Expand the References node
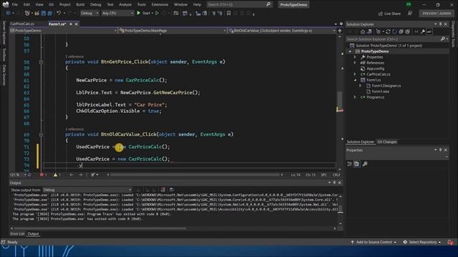The image size is (458, 257). [x=355, y=63]
